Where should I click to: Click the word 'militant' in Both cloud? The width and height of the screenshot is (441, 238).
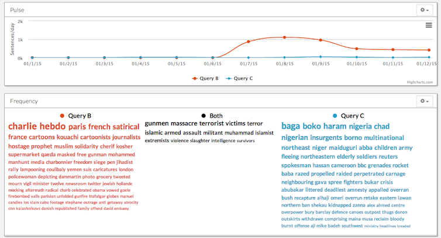coord(213,133)
